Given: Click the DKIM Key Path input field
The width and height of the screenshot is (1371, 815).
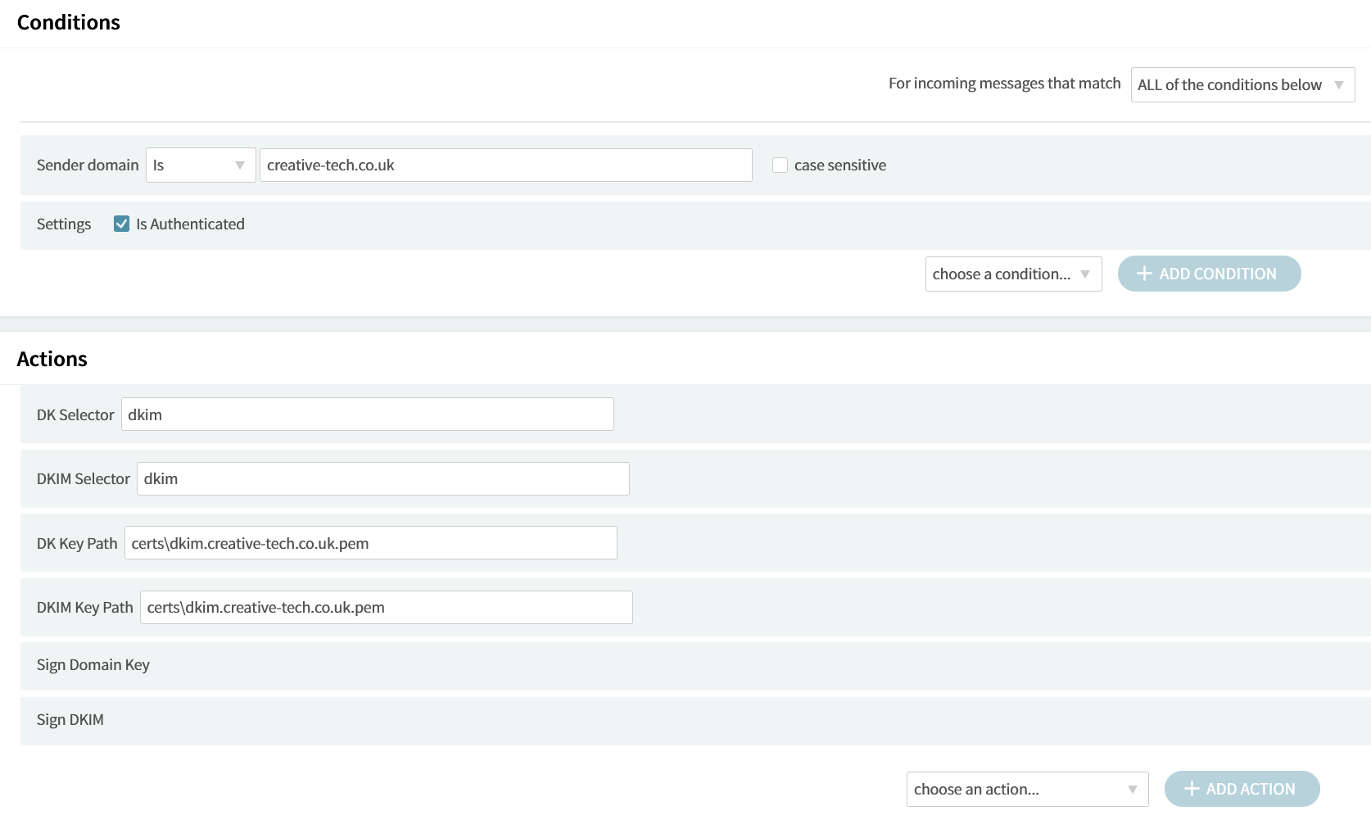Looking at the screenshot, I should point(387,607).
